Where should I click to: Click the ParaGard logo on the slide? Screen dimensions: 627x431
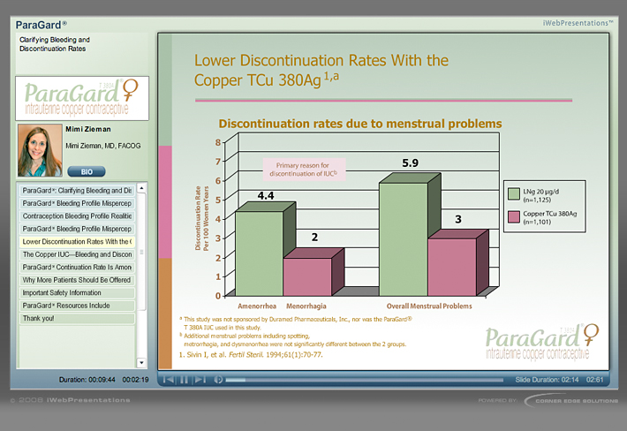tap(542, 342)
